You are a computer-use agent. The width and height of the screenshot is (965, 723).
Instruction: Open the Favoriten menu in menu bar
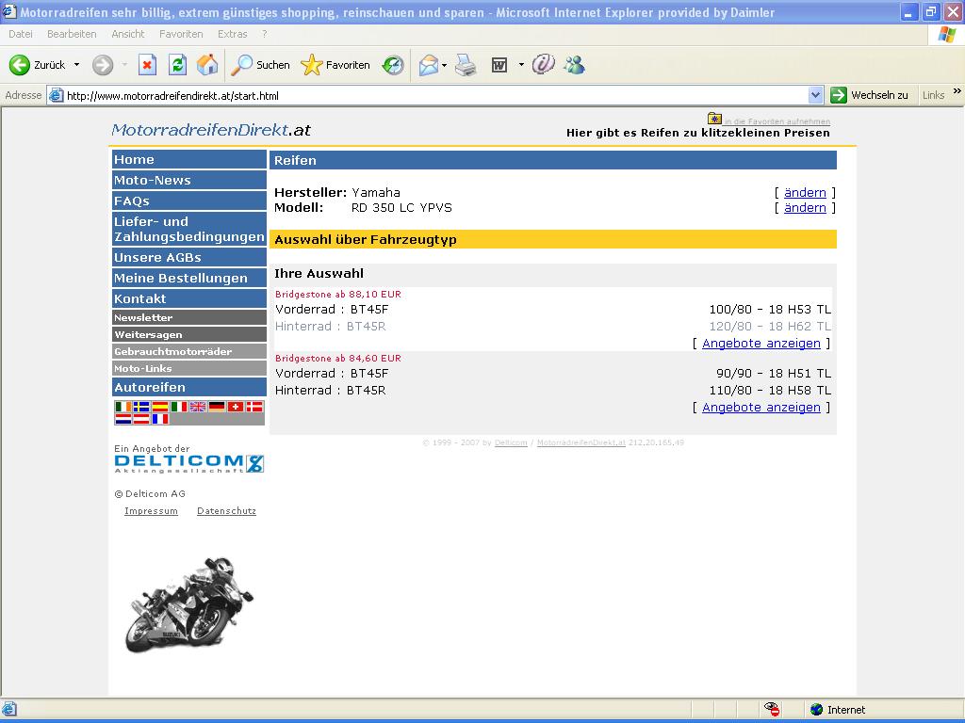click(x=181, y=34)
